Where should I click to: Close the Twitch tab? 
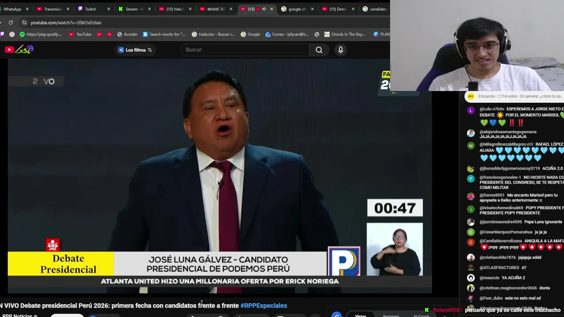[108, 9]
